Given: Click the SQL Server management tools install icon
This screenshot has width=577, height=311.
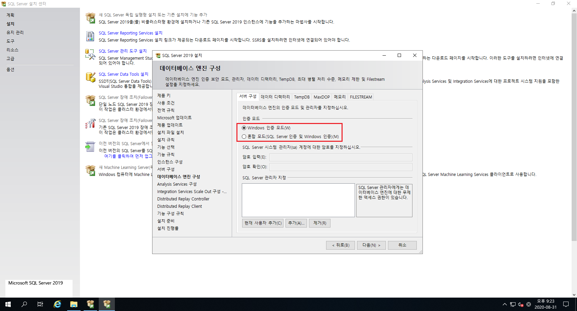Looking at the screenshot, I should 90,54.
